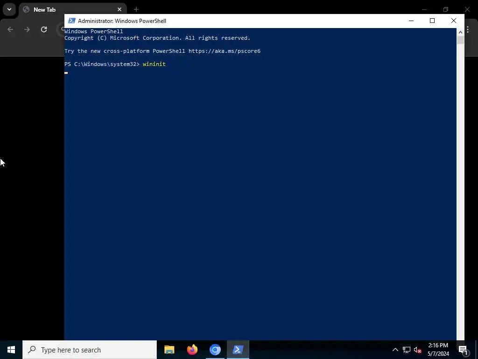Click the search magnifier icon in the taskbar
Image resolution: width=478 pixels, height=359 pixels.
coord(32,350)
